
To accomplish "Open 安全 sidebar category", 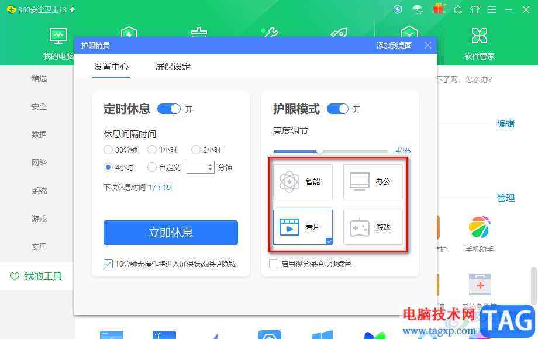I will pyautogui.click(x=39, y=106).
